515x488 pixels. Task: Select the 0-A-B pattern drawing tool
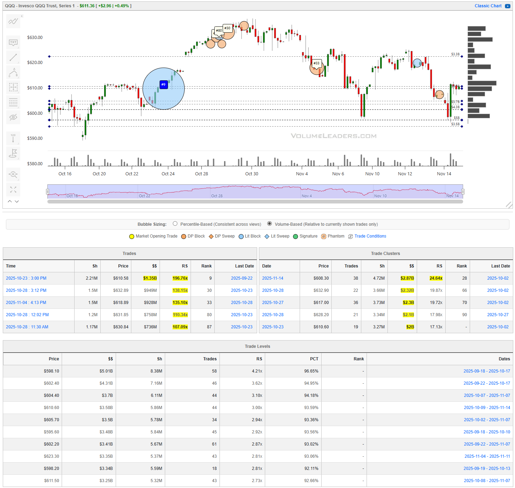click(13, 72)
